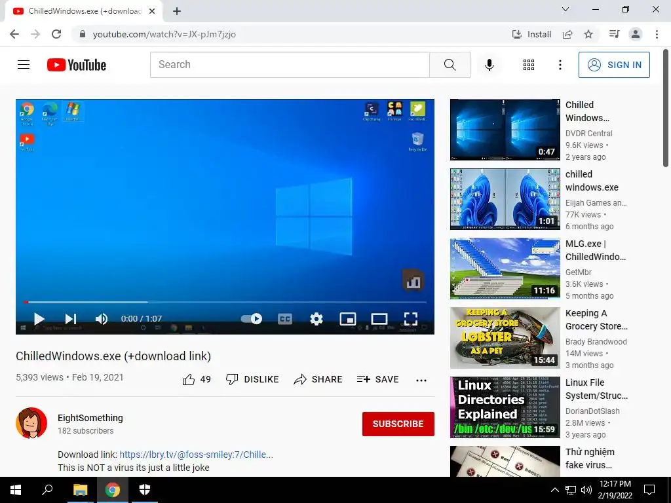
Task: Show hidden system tray icons
Action: pyautogui.click(x=554, y=490)
